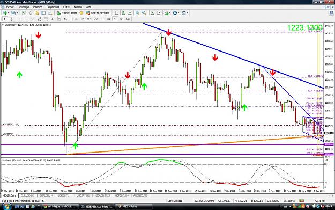Switch timeframe to MN monthly
This screenshot has width=335, height=210.
[x=128, y=19]
